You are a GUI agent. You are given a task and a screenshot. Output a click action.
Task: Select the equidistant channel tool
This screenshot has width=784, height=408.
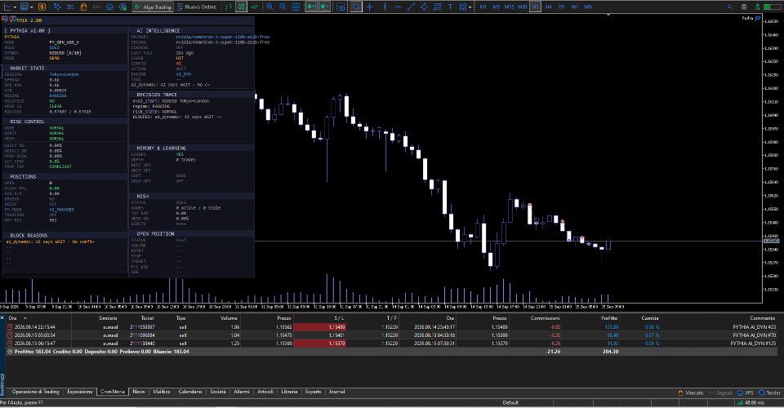click(x=424, y=7)
